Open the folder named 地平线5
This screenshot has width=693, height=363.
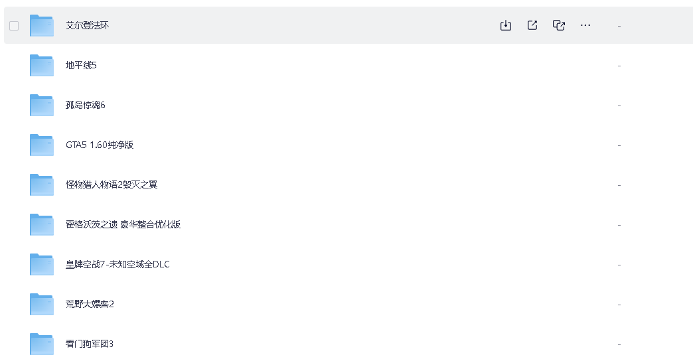(x=82, y=65)
